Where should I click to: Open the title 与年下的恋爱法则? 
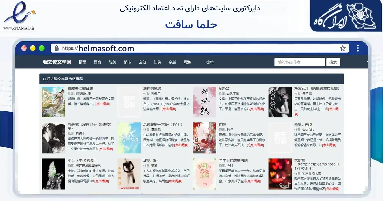(x=233, y=160)
